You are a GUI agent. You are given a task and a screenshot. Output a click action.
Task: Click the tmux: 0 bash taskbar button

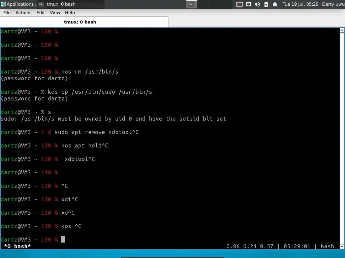coord(71,4)
